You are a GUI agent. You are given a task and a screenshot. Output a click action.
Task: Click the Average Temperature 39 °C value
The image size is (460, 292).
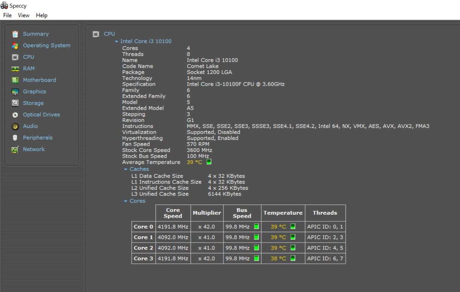click(x=195, y=162)
